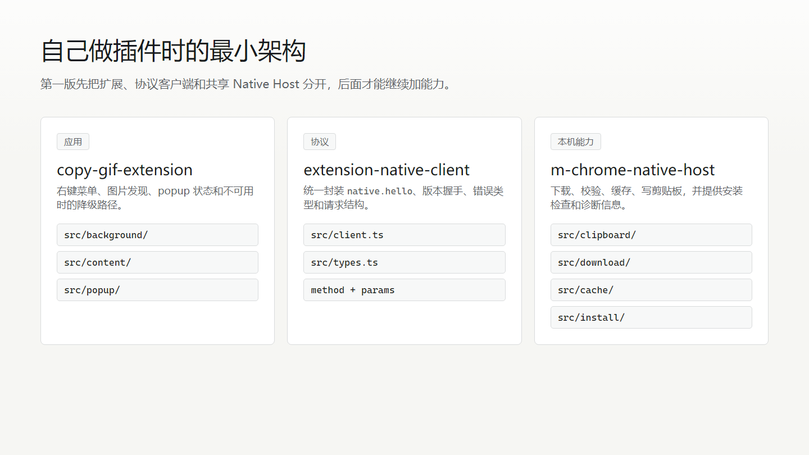
Task: Select the 协议 tag
Action: (x=320, y=142)
